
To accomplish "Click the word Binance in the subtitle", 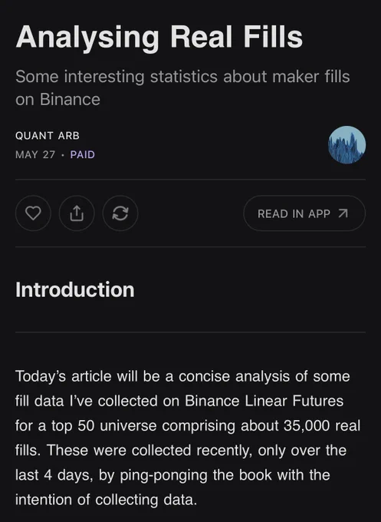I will tap(70, 99).
